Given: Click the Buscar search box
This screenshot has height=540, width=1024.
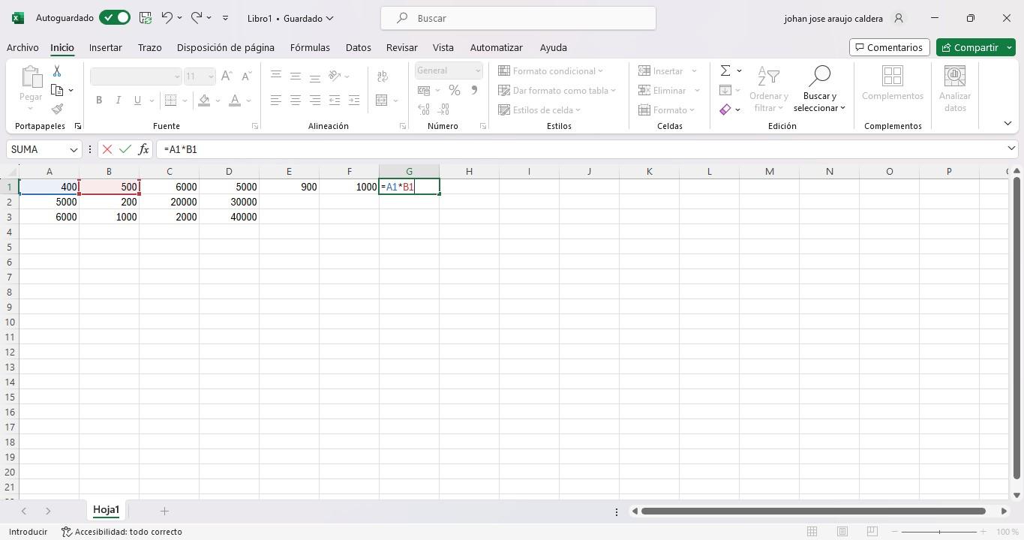Looking at the screenshot, I should 518,18.
